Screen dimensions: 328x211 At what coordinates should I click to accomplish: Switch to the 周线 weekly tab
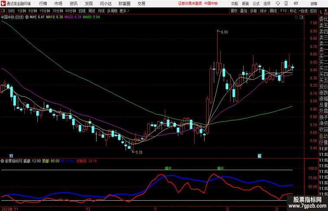pos(92,11)
